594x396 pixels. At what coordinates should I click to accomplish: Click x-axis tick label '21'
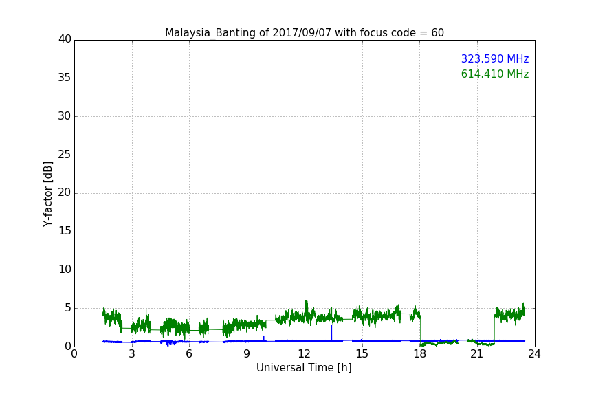coord(477,354)
